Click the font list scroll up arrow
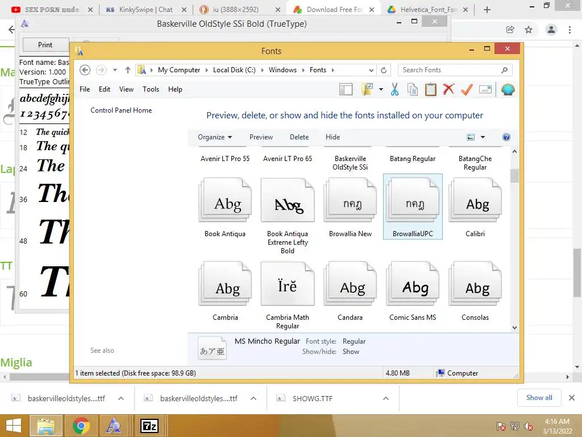582x437 pixels. 514,151
